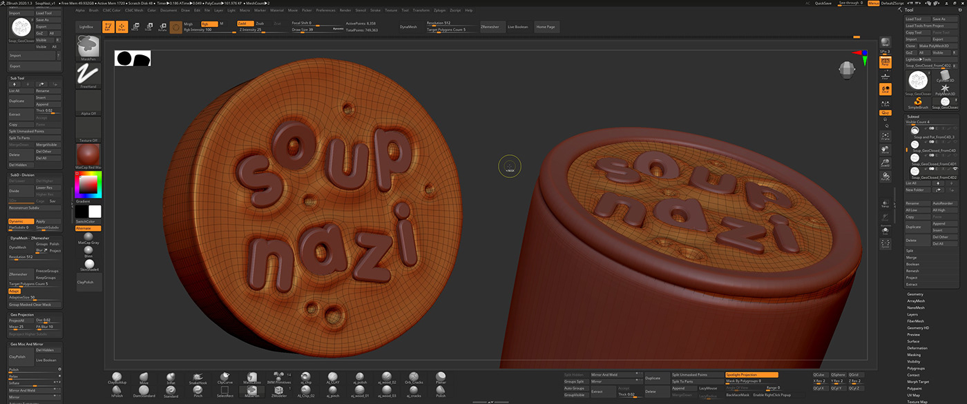This screenshot has width=967, height=404.
Task: Select the SnakeHook brush
Action: (197, 376)
